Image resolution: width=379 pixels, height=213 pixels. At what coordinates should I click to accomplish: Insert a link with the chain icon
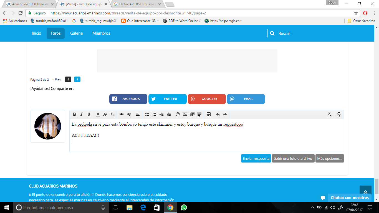coord(122,114)
